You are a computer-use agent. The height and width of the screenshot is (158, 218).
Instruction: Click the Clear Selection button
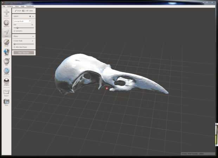(x=24, y=53)
